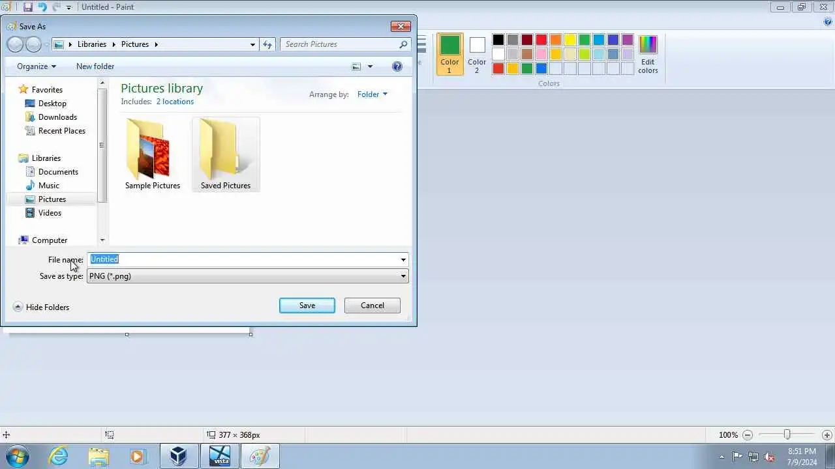Click the zoom in plus button
Screen dimensions: 835x469
[x=827, y=435]
